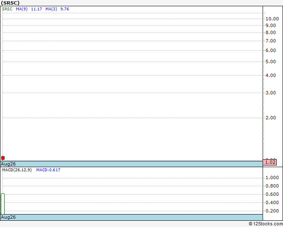Click the MA(3) value 9.76

65,9
